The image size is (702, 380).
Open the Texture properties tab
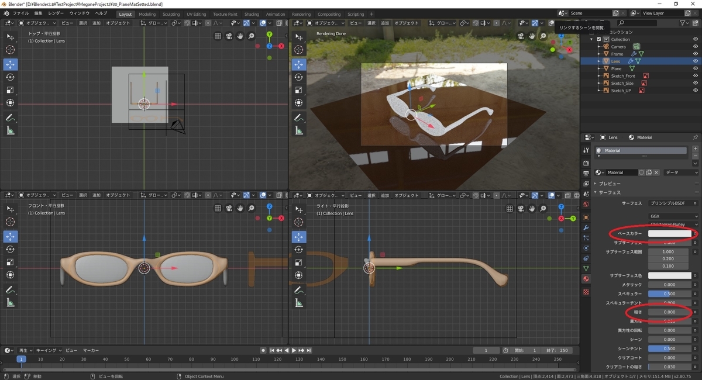586,291
